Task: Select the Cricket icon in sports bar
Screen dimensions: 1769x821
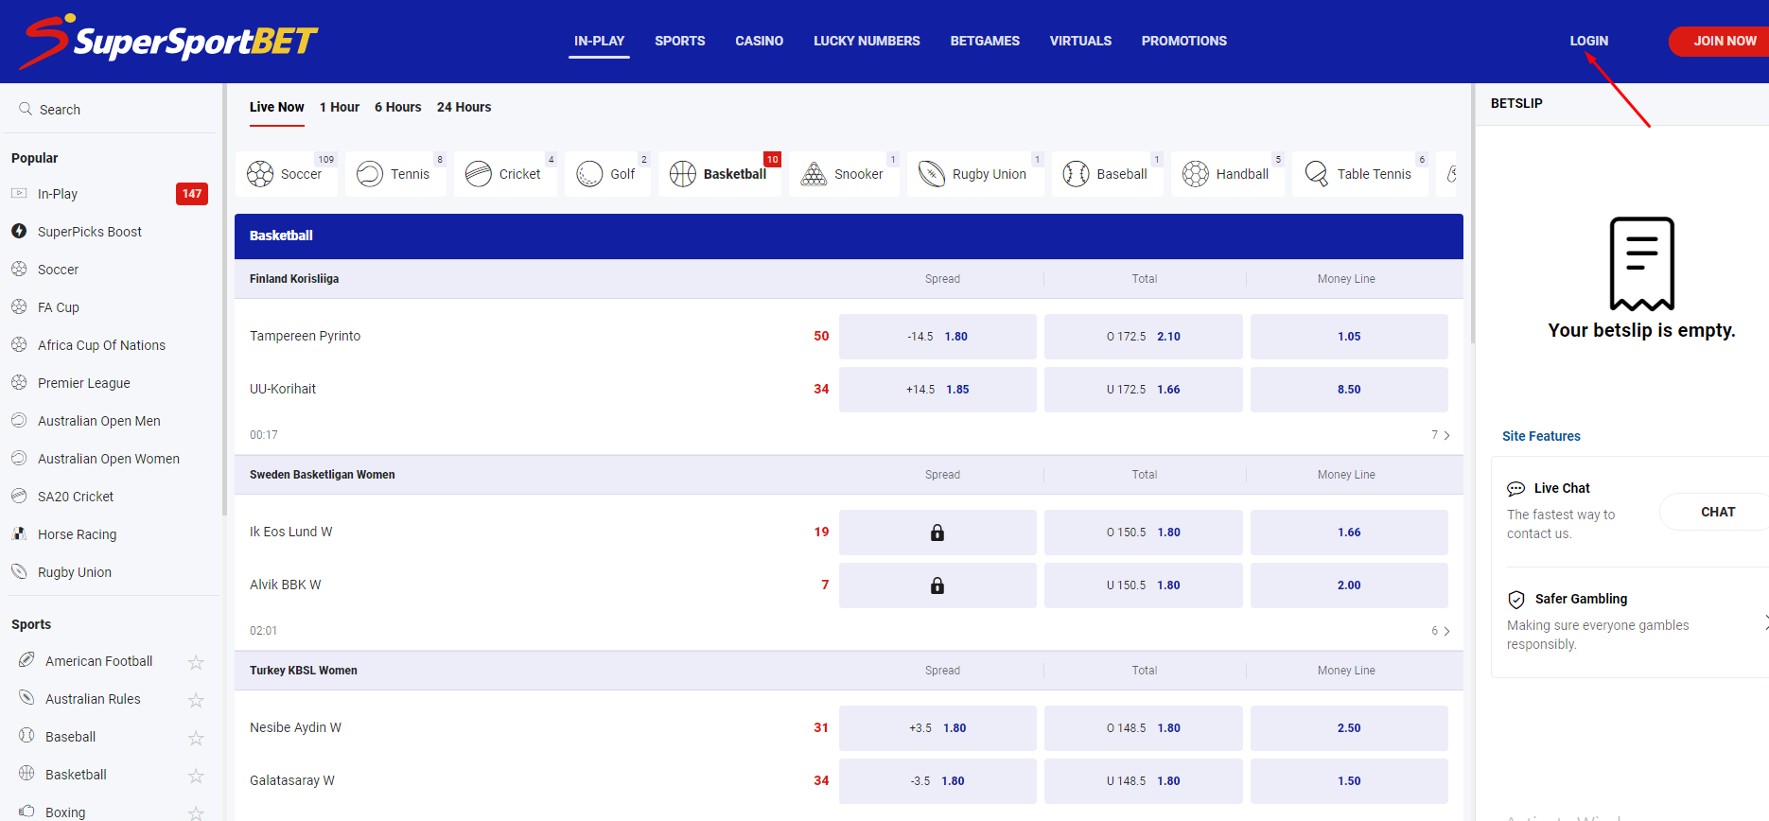Action: tap(479, 174)
